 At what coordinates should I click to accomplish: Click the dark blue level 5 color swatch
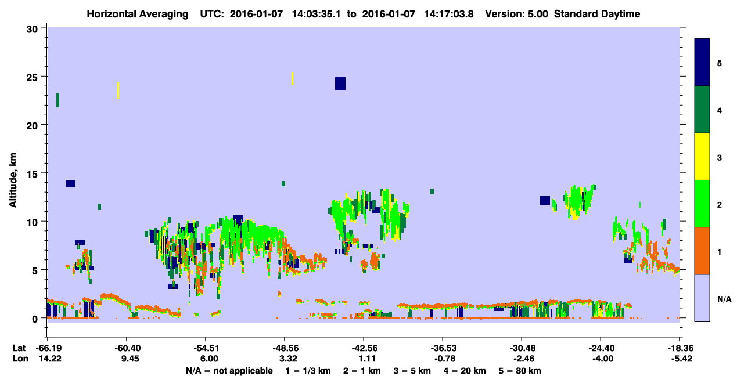tap(702, 62)
